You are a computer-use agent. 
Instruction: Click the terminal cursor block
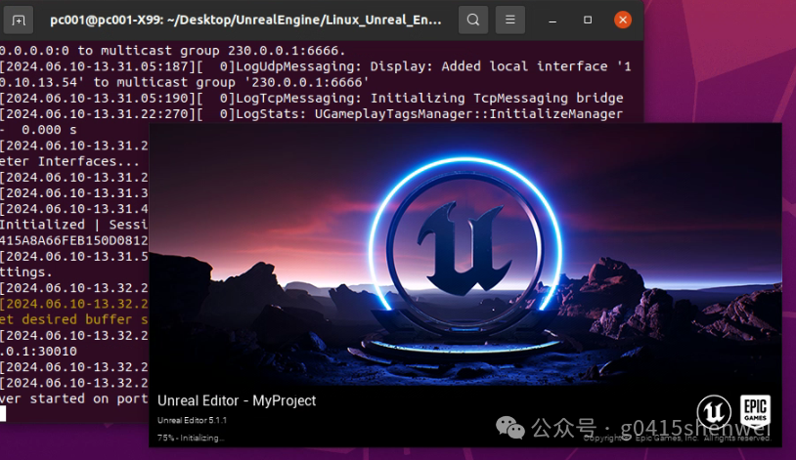pos(3,414)
